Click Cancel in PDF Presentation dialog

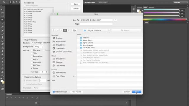pyautogui.click(x=76, y=9)
